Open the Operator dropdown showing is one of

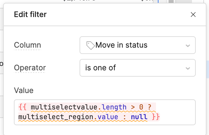[138, 68]
